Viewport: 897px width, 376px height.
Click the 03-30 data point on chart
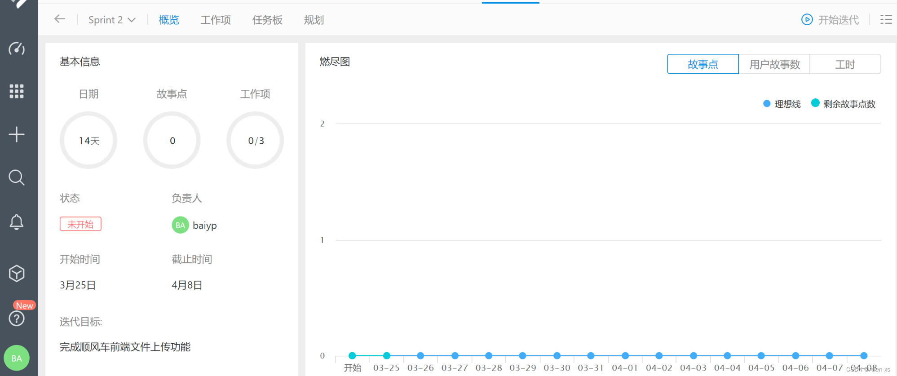[x=557, y=356]
